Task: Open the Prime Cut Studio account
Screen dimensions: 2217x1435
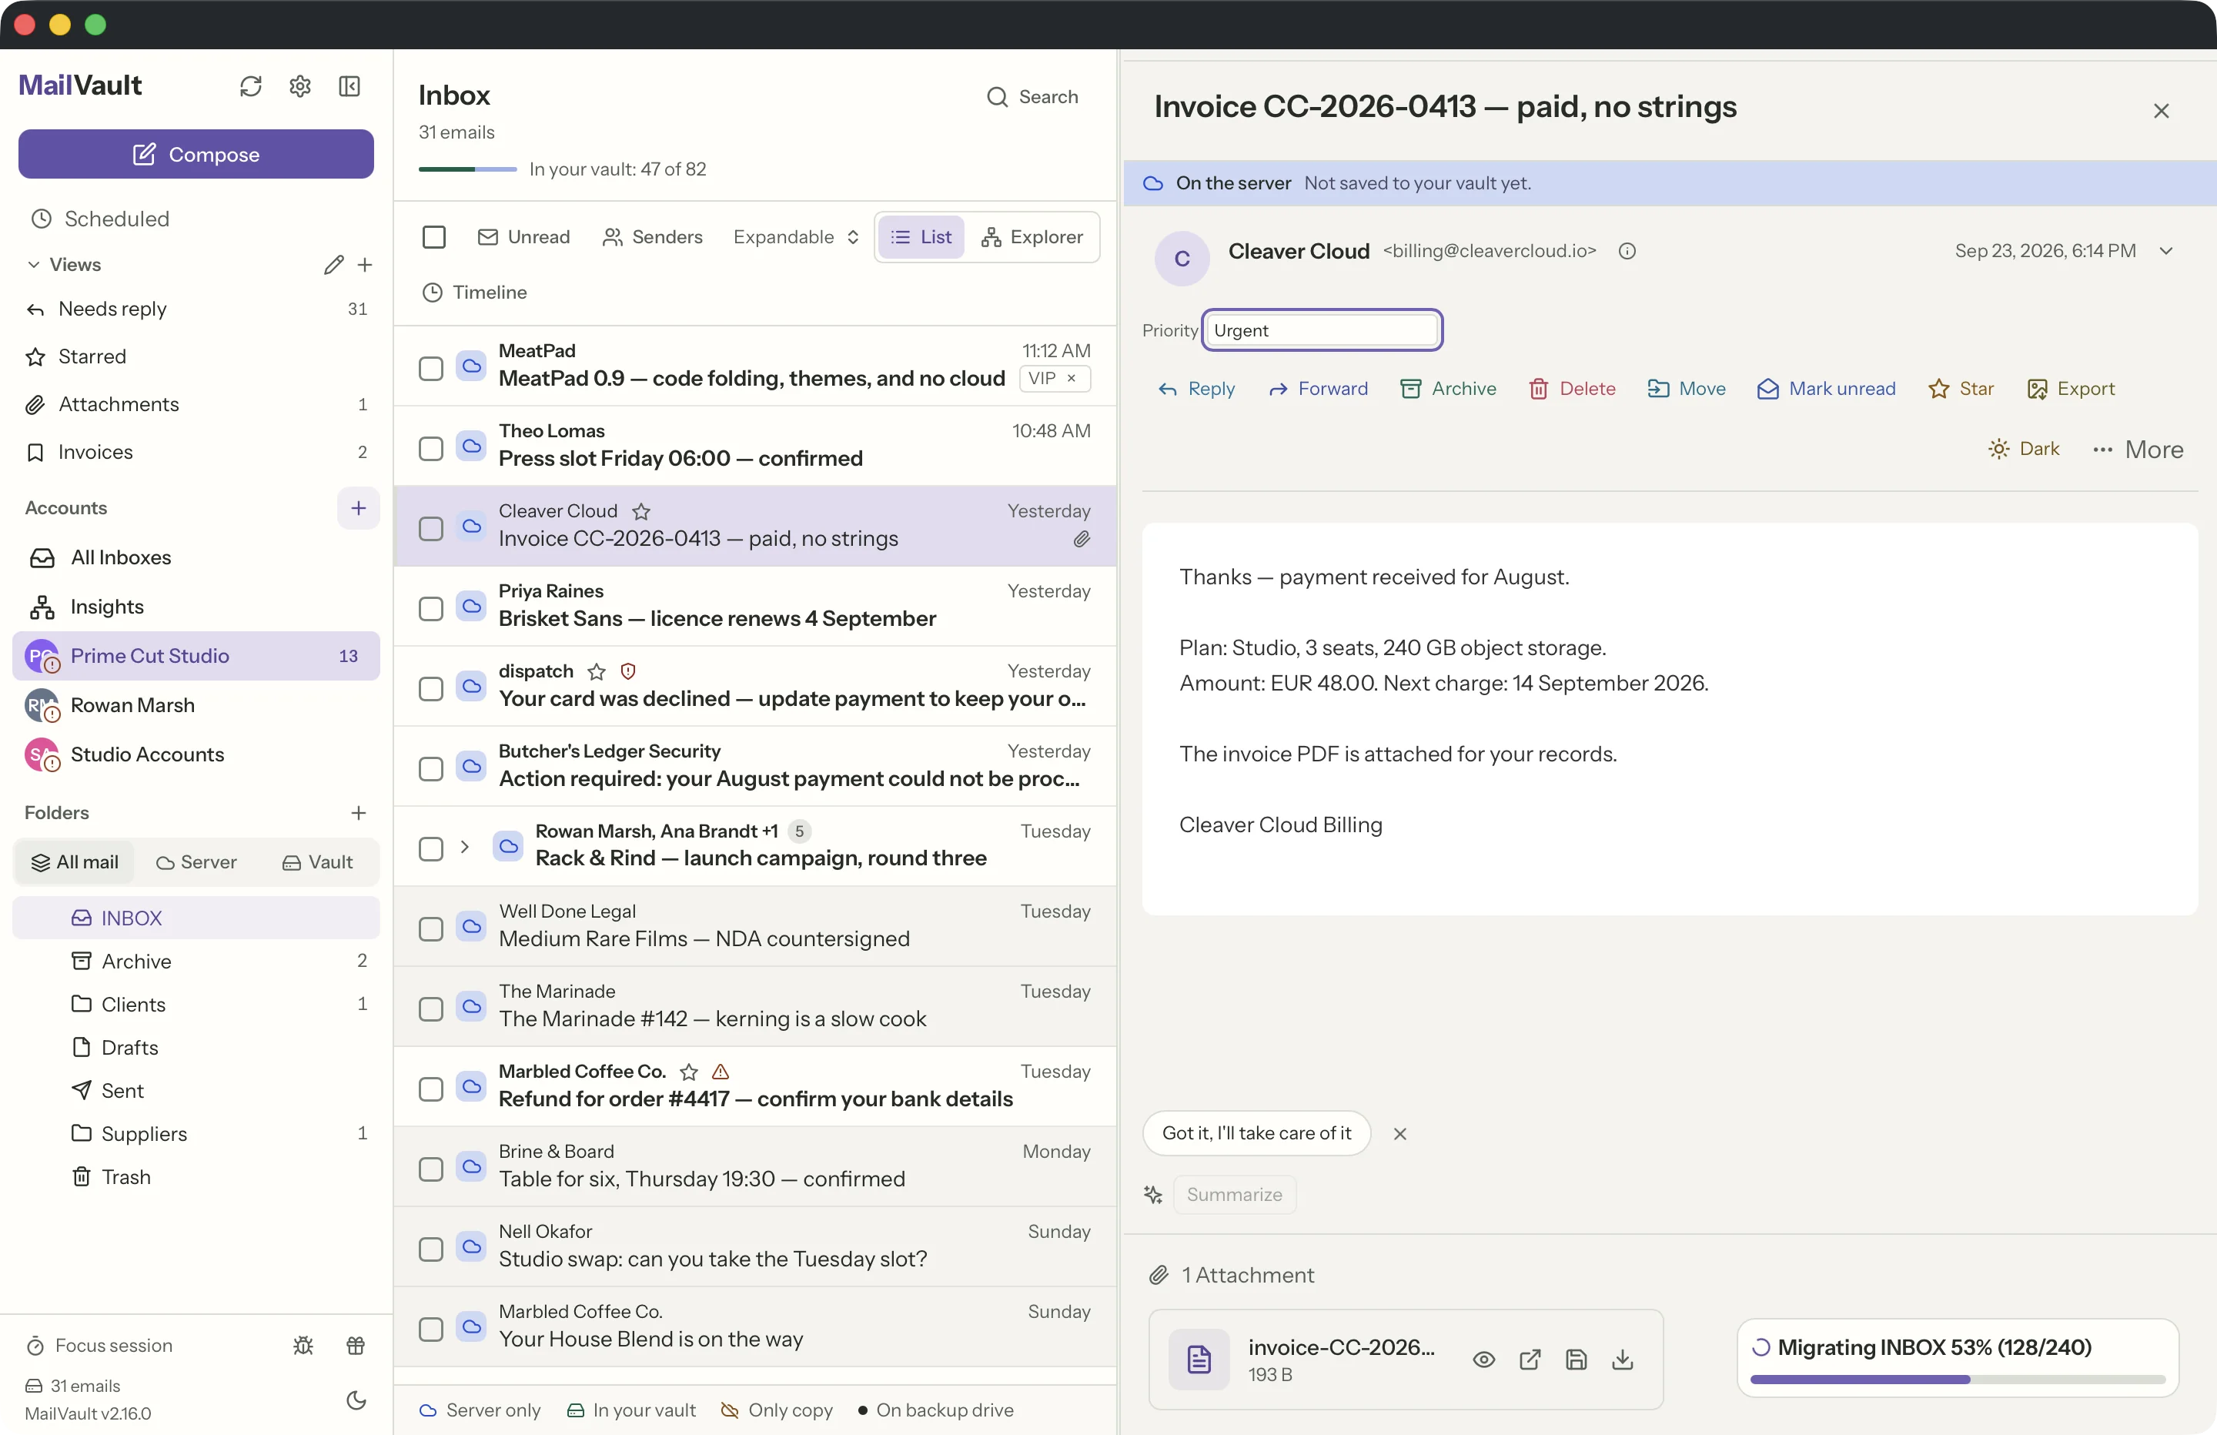Action: click(x=196, y=656)
